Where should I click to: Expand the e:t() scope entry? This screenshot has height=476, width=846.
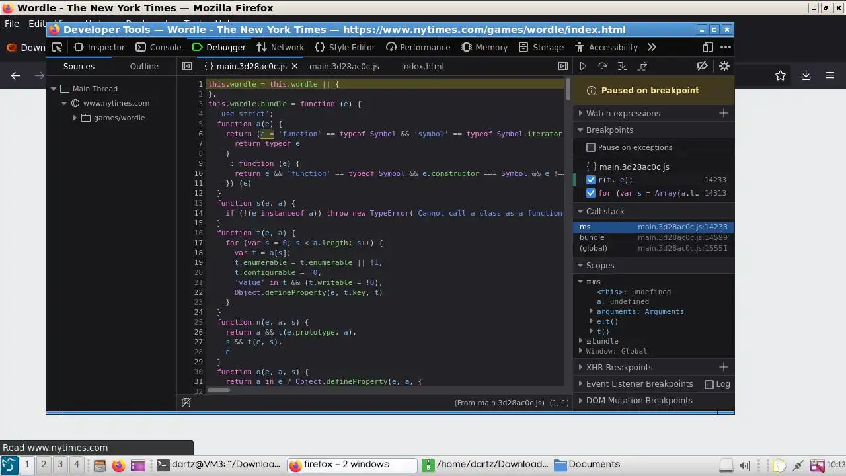point(592,321)
